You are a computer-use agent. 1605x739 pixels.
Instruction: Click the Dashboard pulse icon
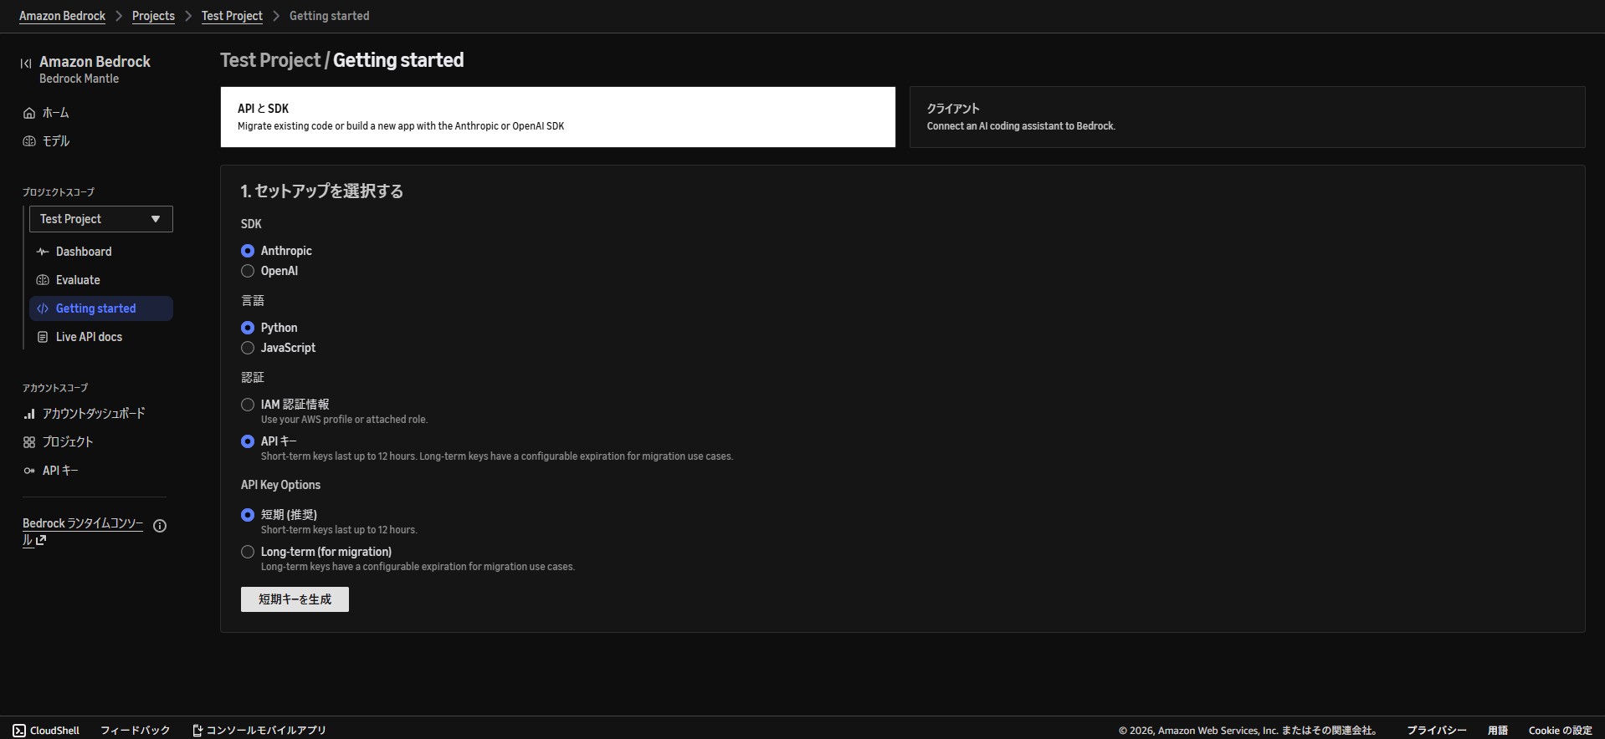point(43,252)
